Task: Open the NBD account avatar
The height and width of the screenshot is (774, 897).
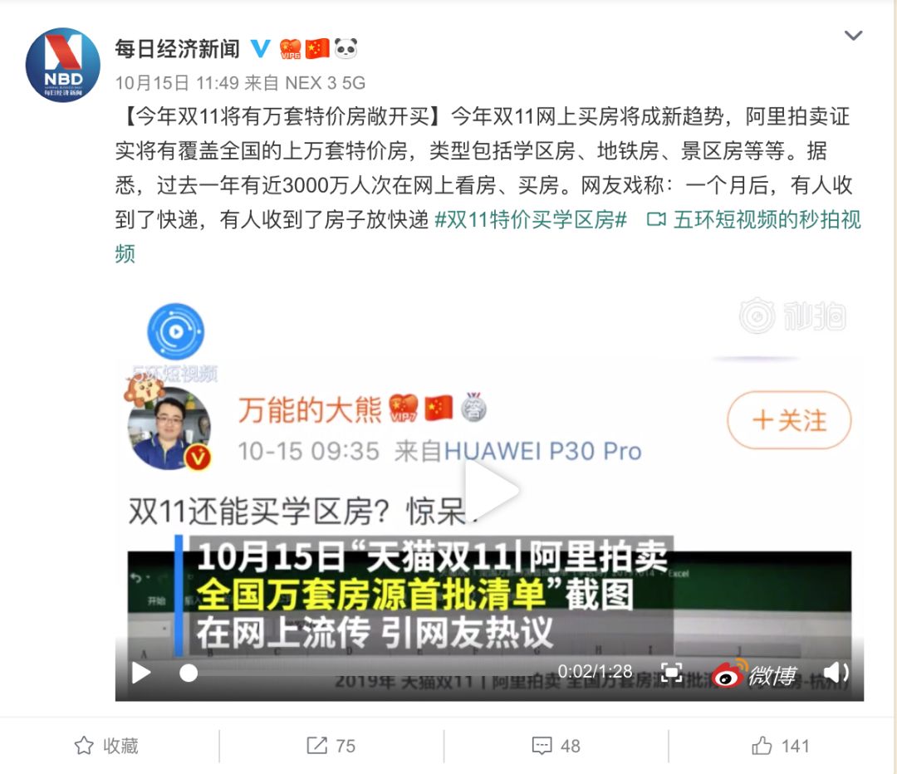Action: (x=63, y=65)
